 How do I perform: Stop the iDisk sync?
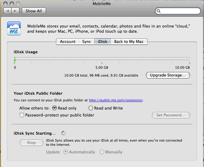31,143
